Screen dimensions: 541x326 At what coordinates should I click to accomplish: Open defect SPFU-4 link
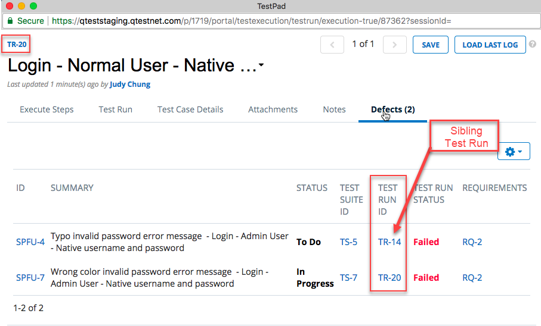click(x=30, y=242)
